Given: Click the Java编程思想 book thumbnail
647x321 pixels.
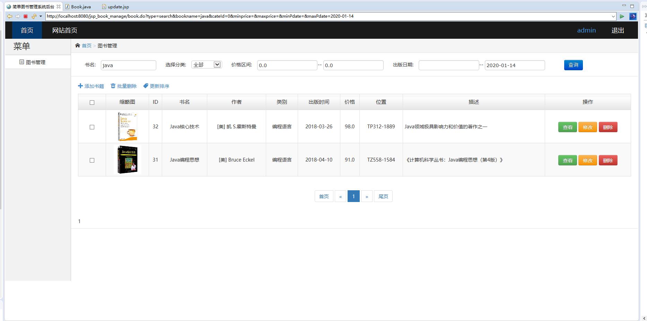Looking at the screenshot, I should [x=127, y=159].
